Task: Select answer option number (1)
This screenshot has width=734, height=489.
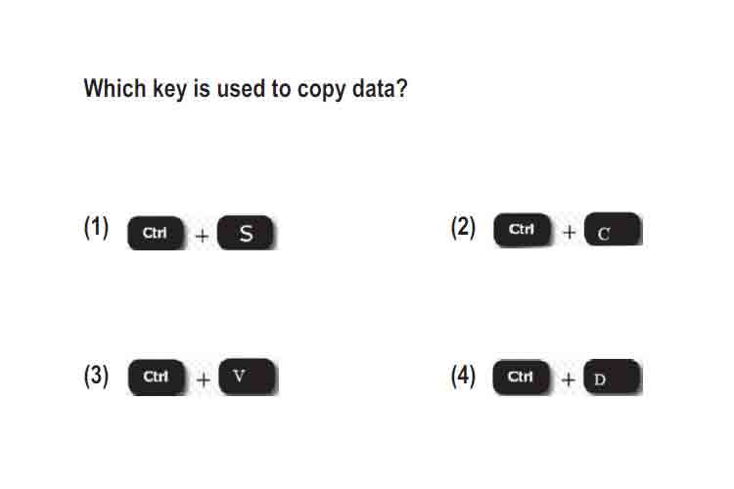Action: pyautogui.click(x=97, y=228)
